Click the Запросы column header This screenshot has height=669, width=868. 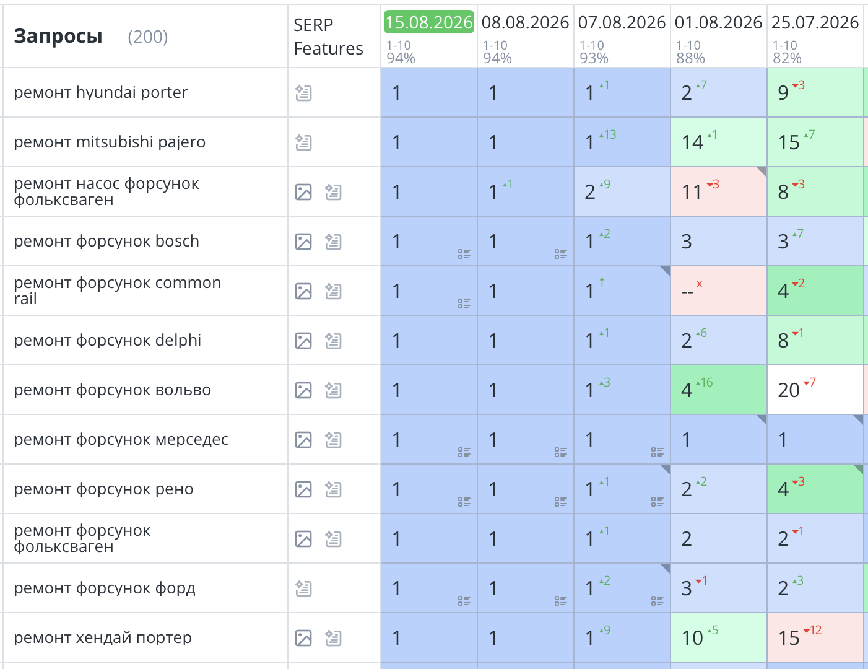click(58, 37)
